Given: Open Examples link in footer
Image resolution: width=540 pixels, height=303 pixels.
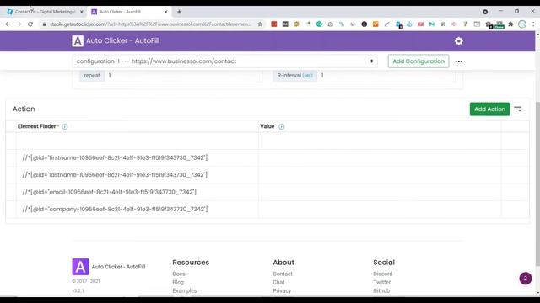Looking at the screenshot, I should tap(185, 290).
